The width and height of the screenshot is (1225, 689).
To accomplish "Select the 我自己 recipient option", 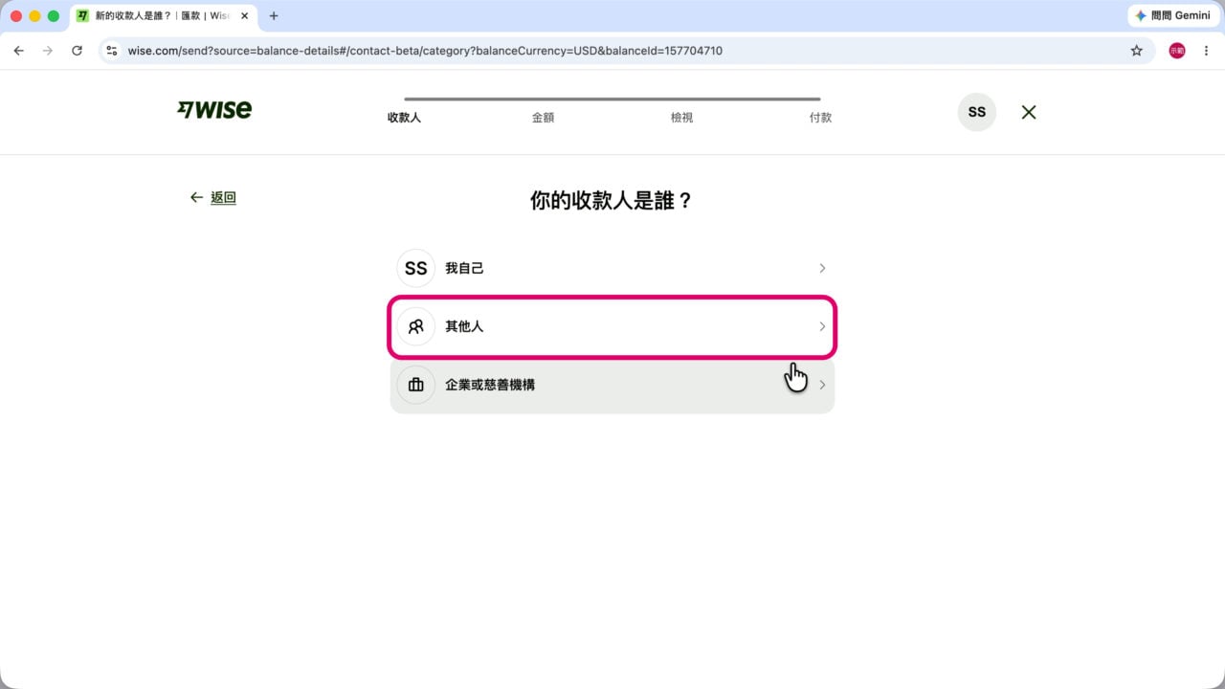I will [612, 268].
